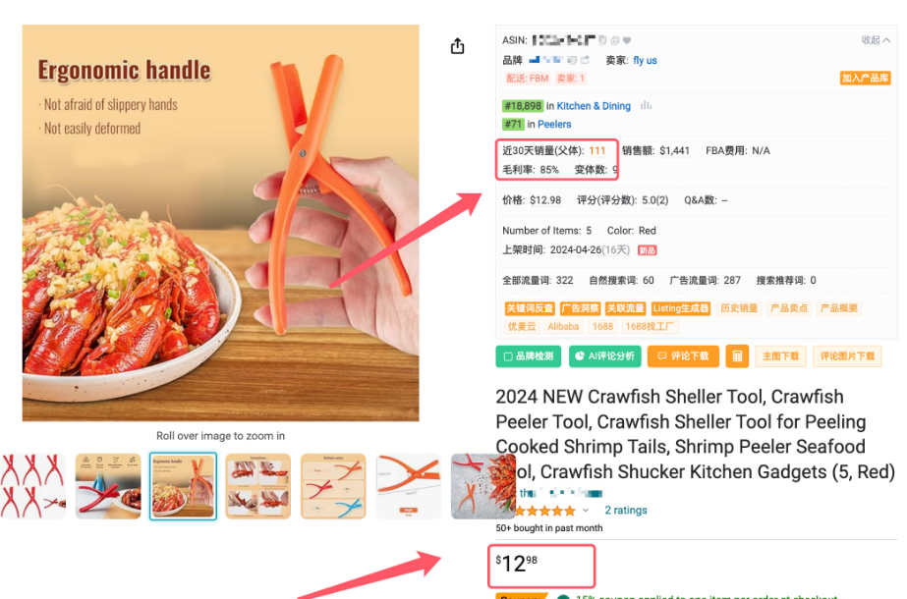Tick the 品牌检测 checkbox button
The width and height of the screenshot is (907, 599).
528,356
